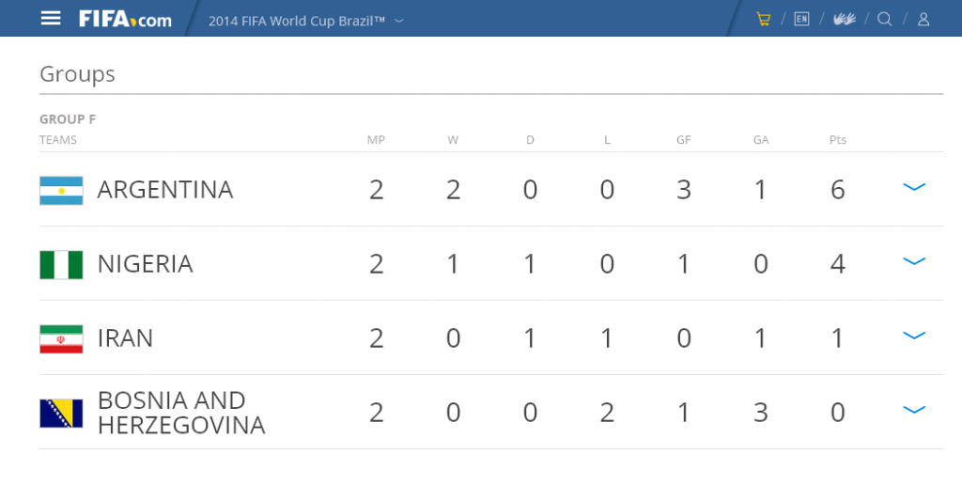Open the search magnifier
Screen dimensions: 962x485
(884, 19)
